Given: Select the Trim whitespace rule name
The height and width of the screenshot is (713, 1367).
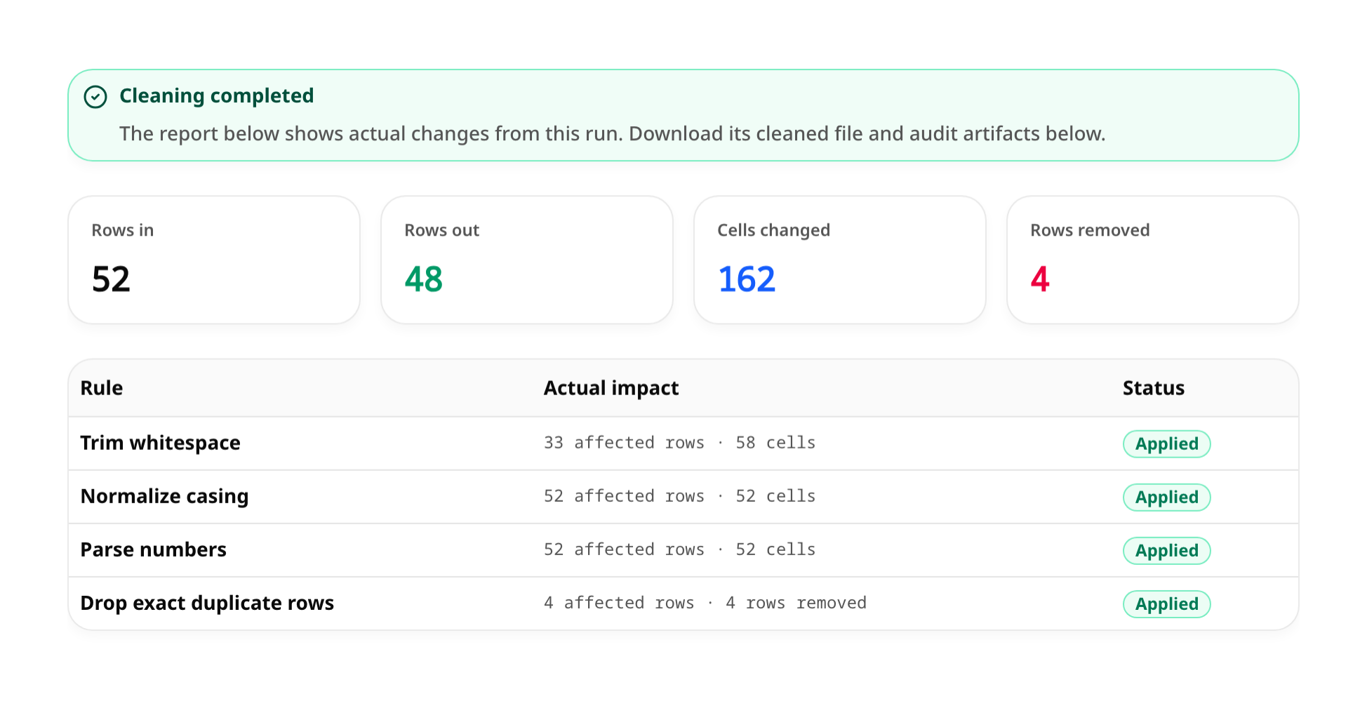Looking at the screenshot, I should (160, 443).
